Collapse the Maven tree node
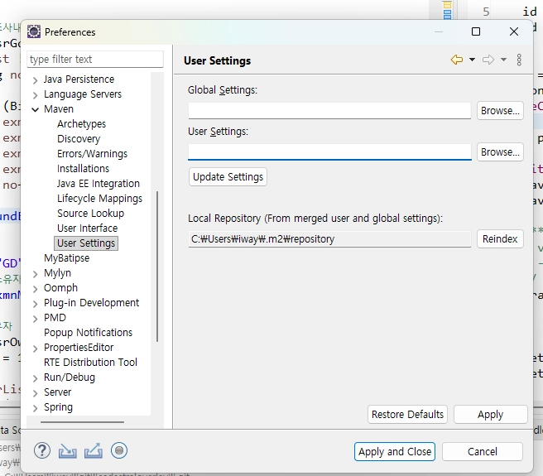 point(35,109)
